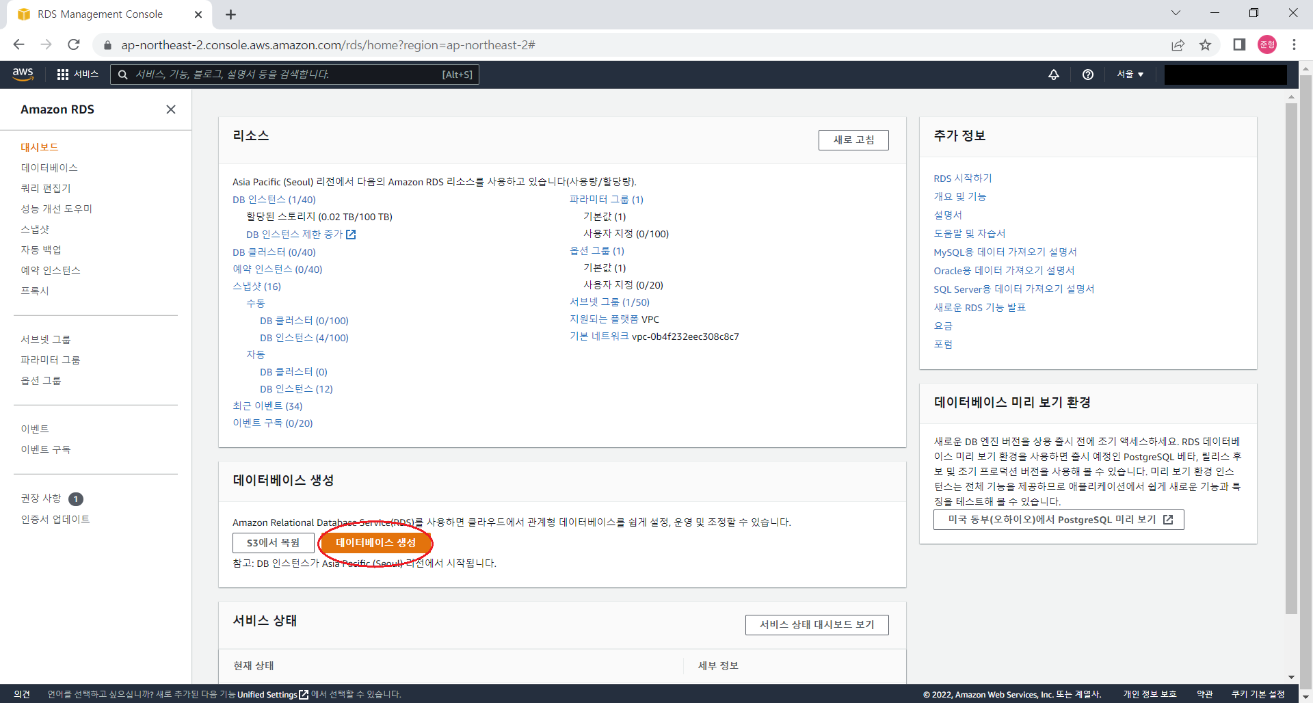Click the orange 데이터베이스 생성 button
Image resolution: width=1313 pixels, height=703 pixels.
click(x=375, y=542)
